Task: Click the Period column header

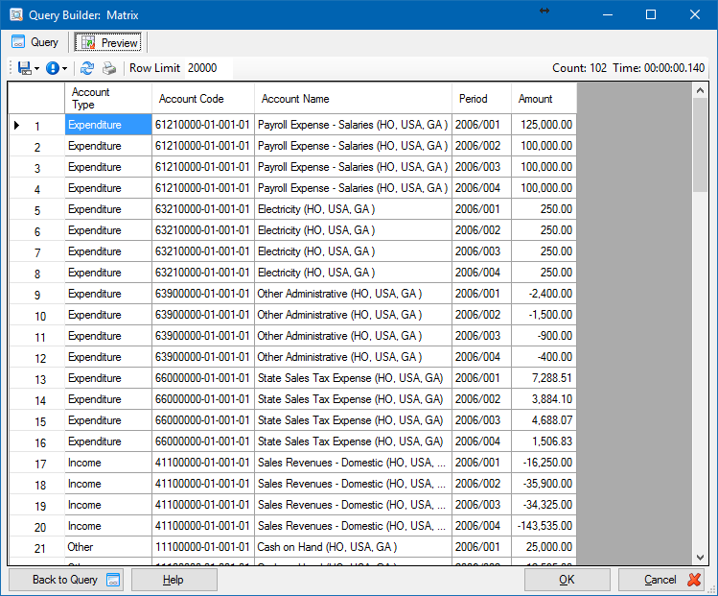Action: [x=481, y=98]
